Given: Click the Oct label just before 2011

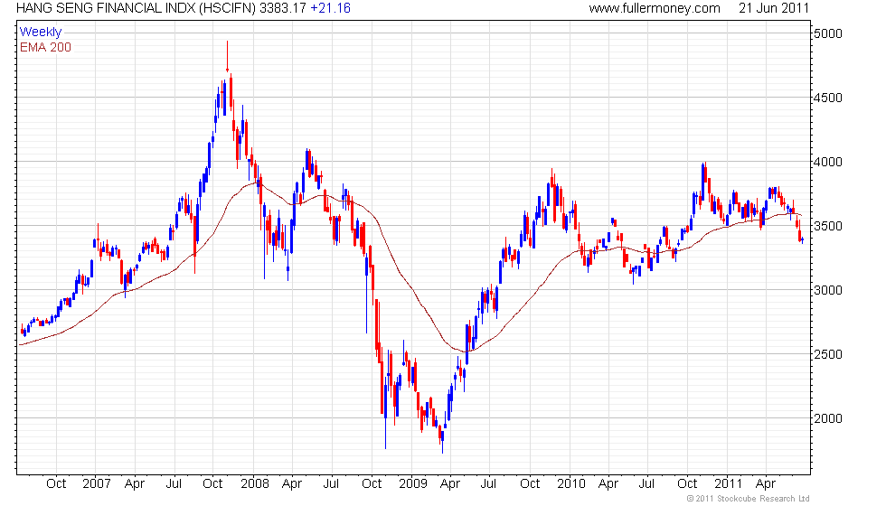Looking at the screenshot, I should coord(687,484).
